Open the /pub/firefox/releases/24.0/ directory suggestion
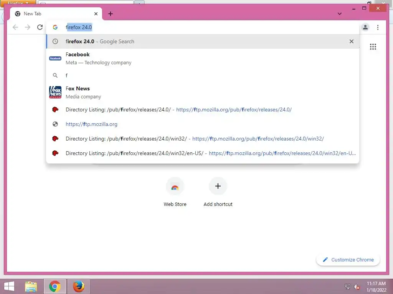 click(x=203, y=109)
